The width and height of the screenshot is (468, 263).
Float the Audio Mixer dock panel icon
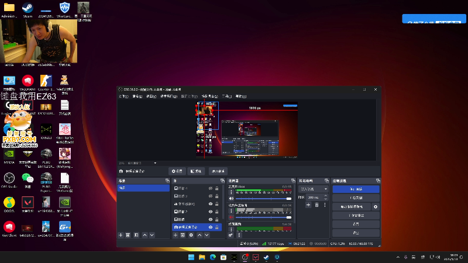(x=293, y=181)
